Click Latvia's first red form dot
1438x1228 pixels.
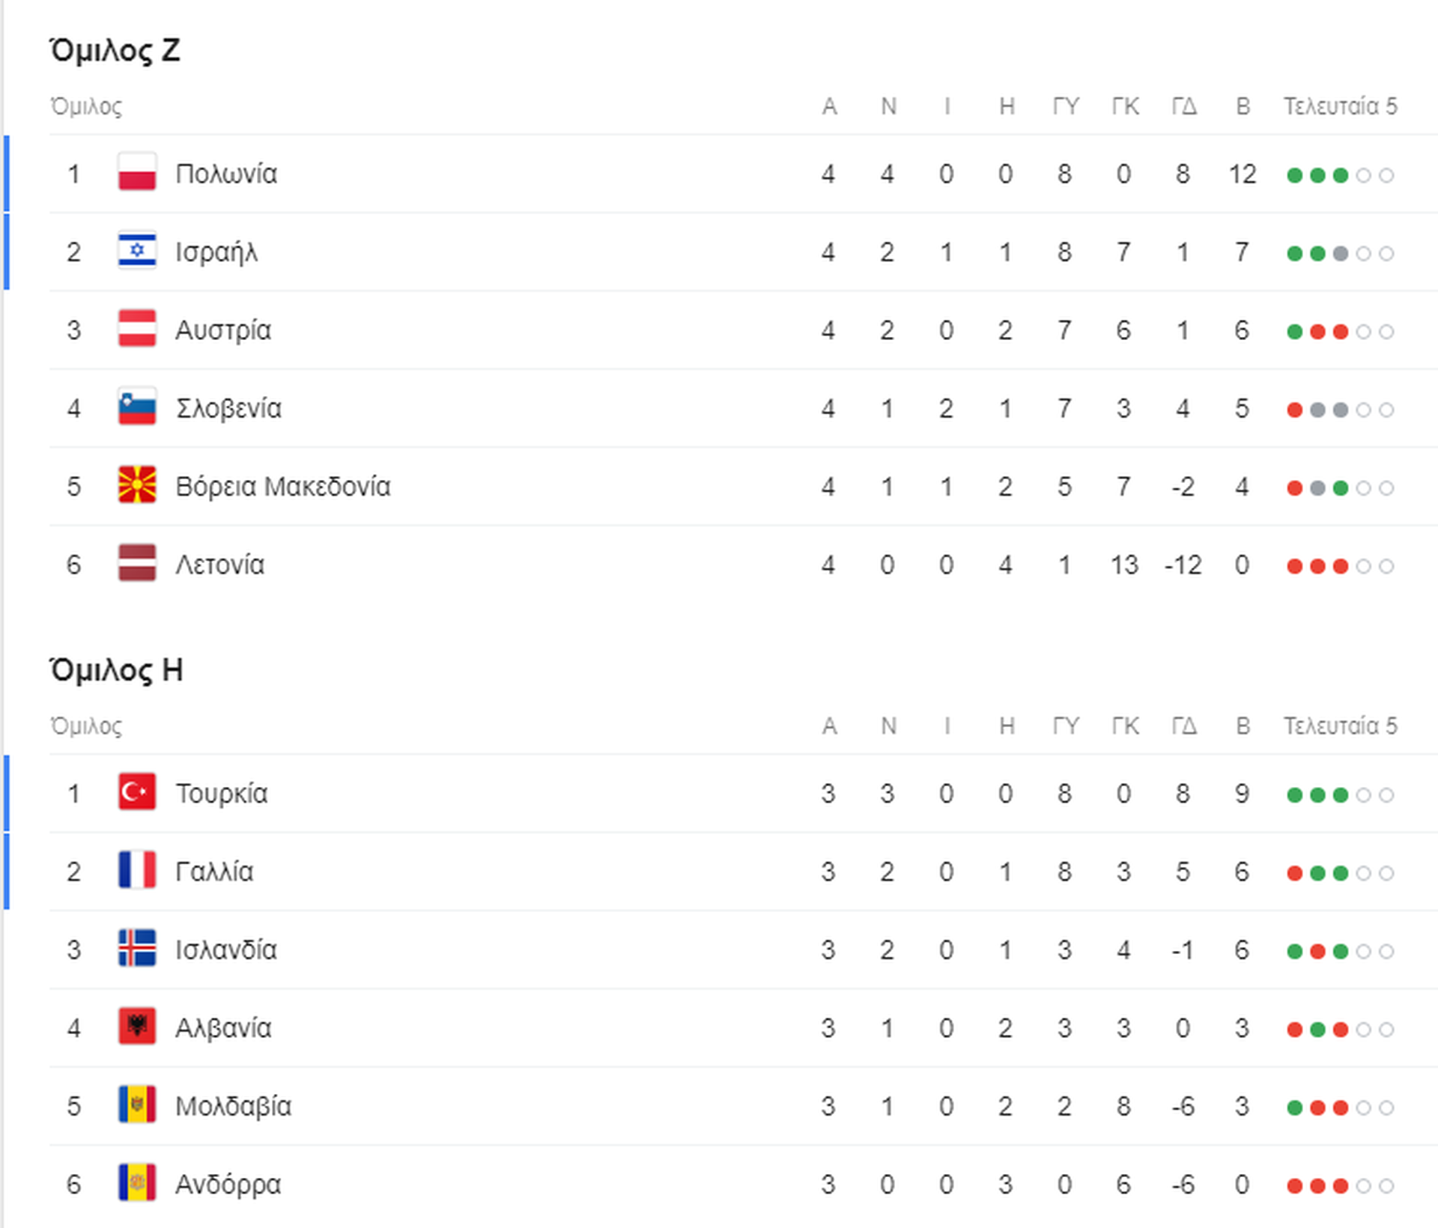[1294, 566]
